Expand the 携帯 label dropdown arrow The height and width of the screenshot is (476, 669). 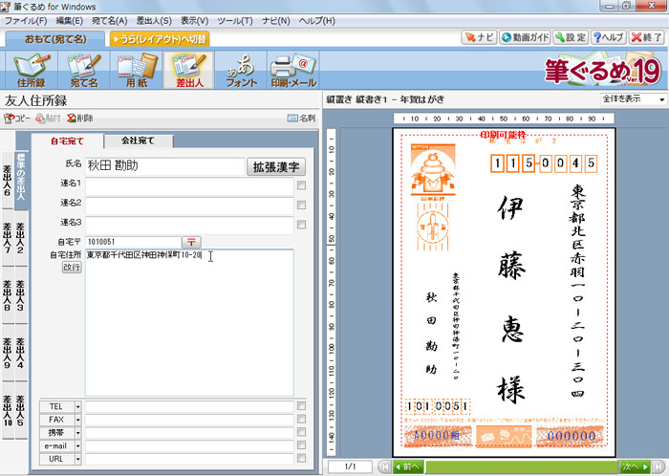point(77,433)
